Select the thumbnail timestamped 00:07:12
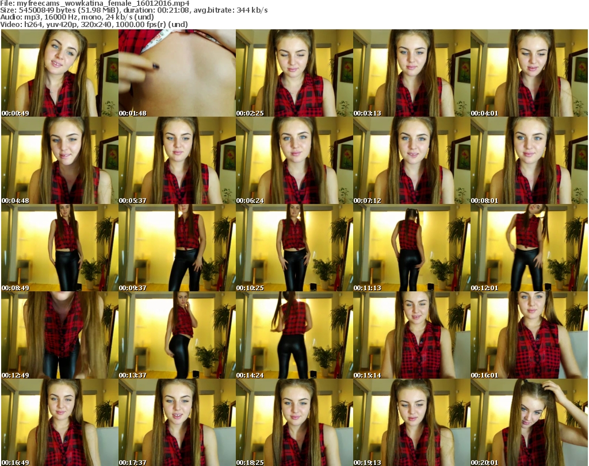The height and width of the screenshot is (466, 589). pos(411,160)
